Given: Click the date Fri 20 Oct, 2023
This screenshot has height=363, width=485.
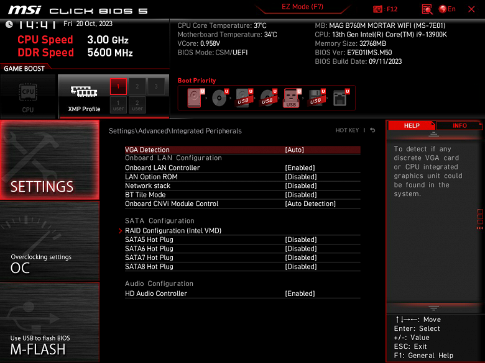Looking at the screenshot, I should pos(88,24).
